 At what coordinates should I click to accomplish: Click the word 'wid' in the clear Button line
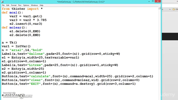pyautogui.click(x=94, y=80)
